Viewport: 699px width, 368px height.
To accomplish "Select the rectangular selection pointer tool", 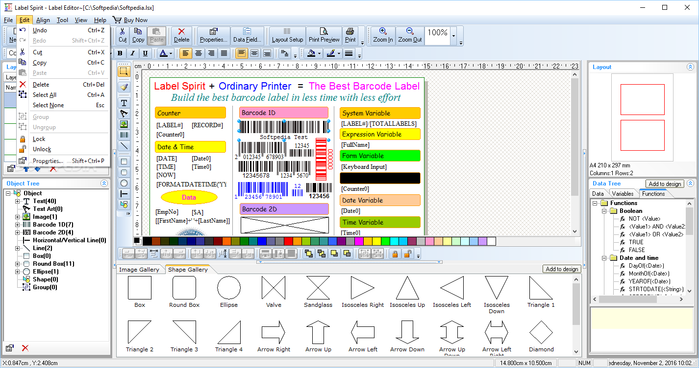I will click(124, 71).
